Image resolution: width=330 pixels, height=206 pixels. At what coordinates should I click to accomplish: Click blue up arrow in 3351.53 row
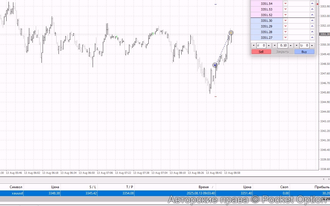click(312, 9)
